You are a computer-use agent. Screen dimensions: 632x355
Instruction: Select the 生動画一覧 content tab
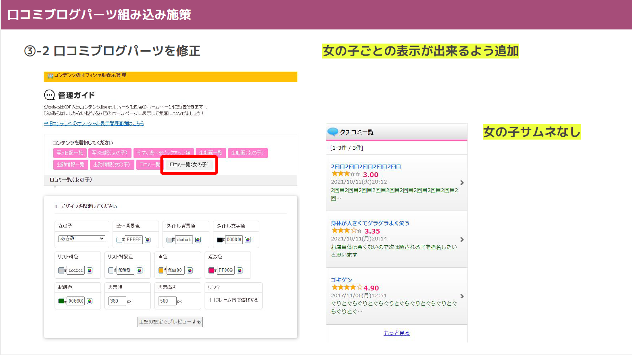tap(211, 152)
